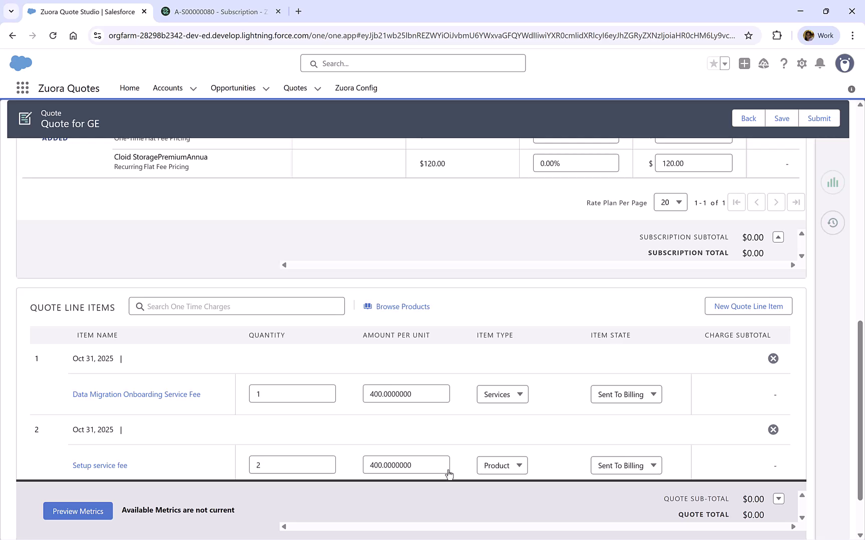Toggle the favorite star for this page
This screenshot has width=865, height=540.
(713, 63)
